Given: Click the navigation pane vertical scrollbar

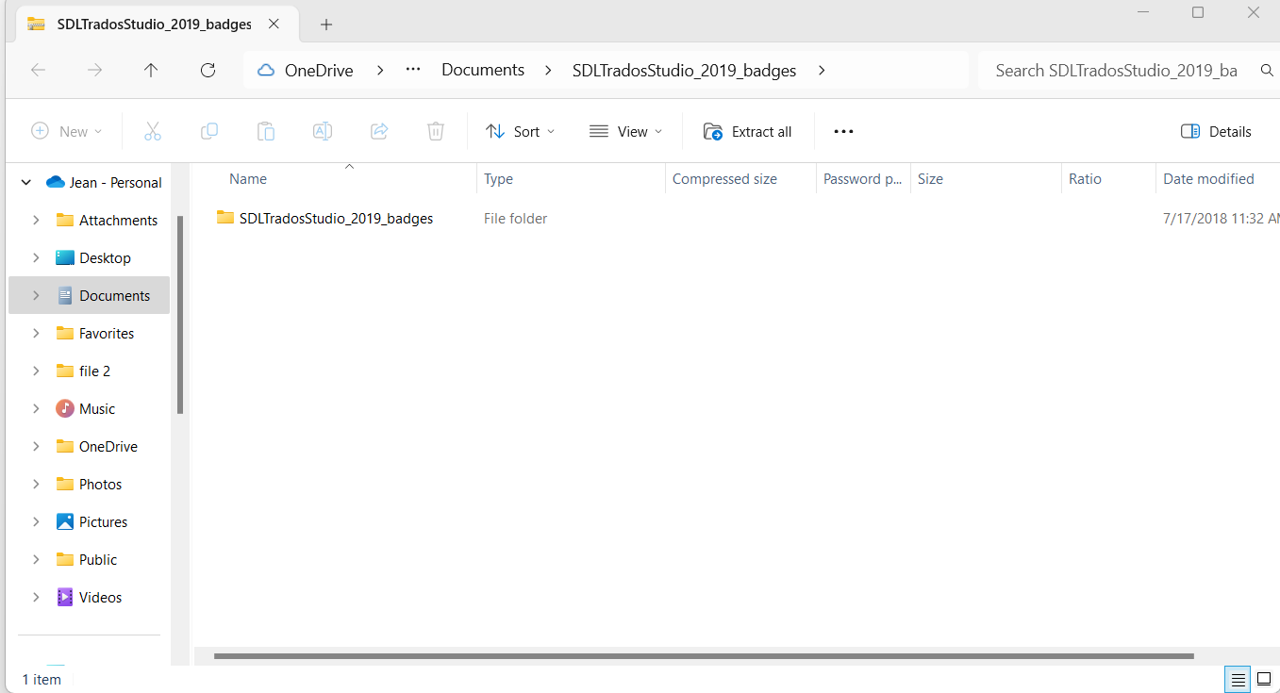Looking at the screenshot, I should pyautogui.click(x=179, y=314).
